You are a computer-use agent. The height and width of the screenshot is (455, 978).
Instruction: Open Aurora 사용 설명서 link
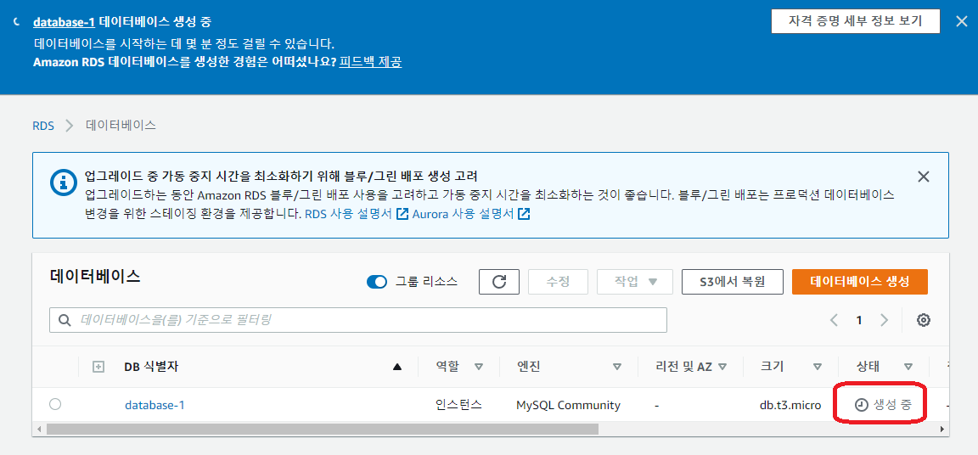coord(463,215)
